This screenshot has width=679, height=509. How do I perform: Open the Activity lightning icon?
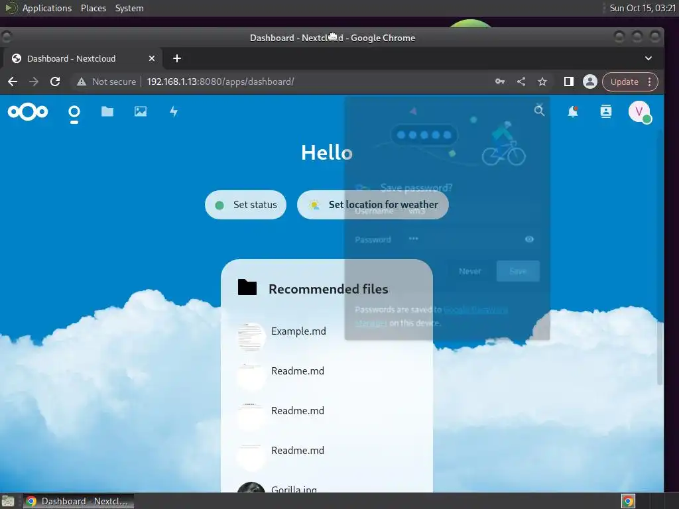[174, 111]
